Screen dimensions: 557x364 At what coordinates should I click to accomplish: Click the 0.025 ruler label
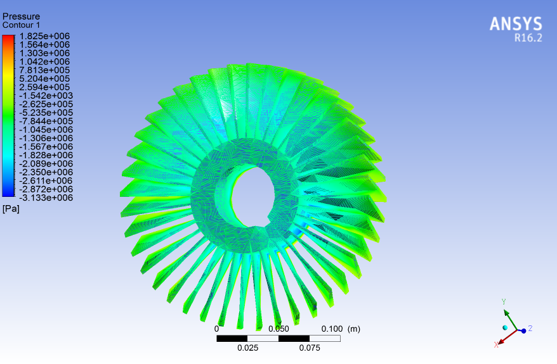[x=247, y=348]
